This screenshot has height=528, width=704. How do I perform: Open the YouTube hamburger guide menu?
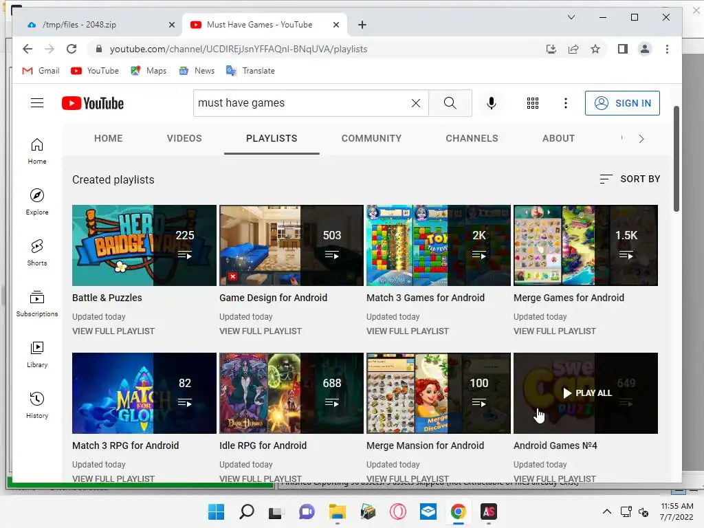(37, 103)
